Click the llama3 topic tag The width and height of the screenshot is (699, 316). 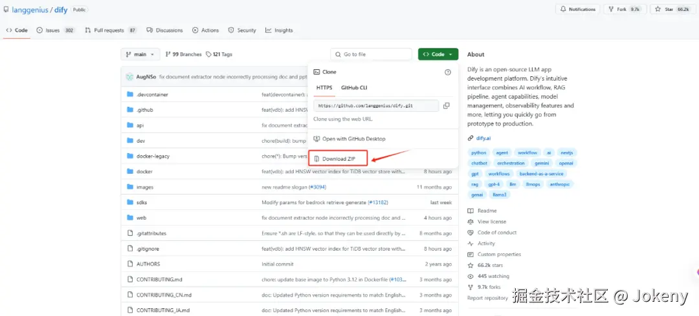click(x=499, y=195)
